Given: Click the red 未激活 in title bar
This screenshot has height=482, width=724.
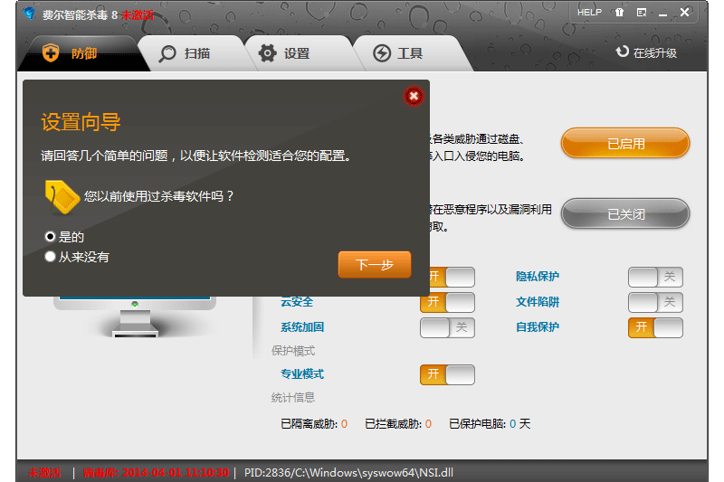Looking at the screenshot, I should 138,14.
